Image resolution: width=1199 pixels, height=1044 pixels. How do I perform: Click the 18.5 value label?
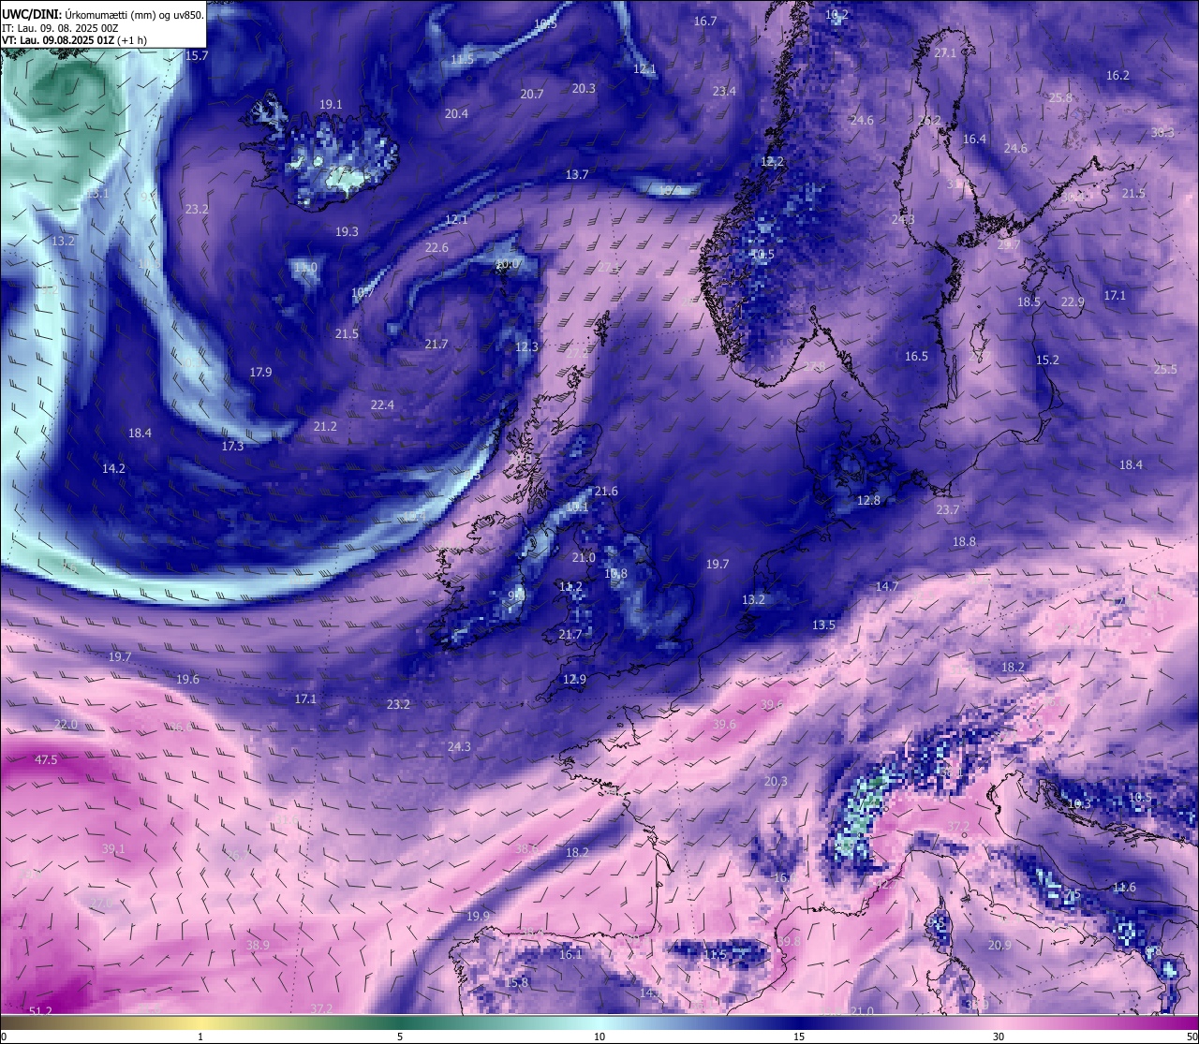coord(1029,301)
